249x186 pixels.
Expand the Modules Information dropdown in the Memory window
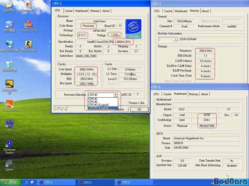[175, 39]
